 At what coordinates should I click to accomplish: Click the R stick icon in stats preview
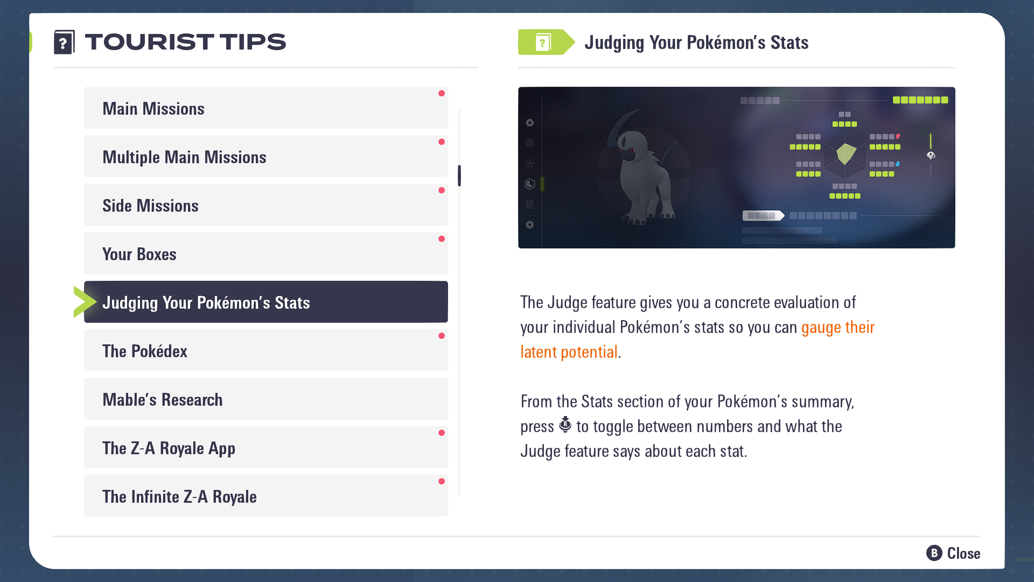tap(931, 155)
